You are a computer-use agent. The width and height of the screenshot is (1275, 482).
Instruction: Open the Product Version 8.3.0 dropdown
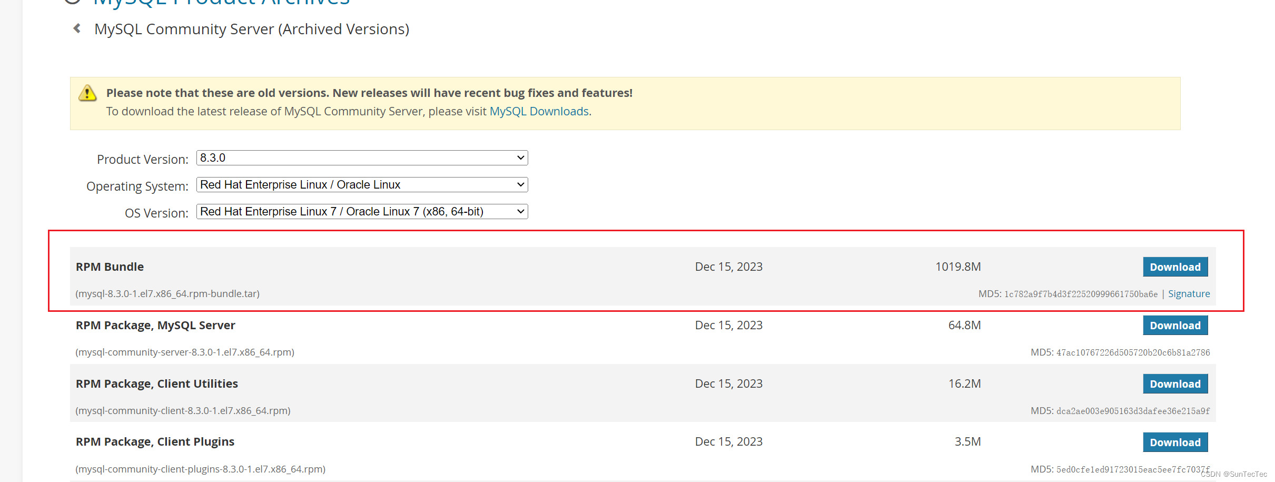362,158
